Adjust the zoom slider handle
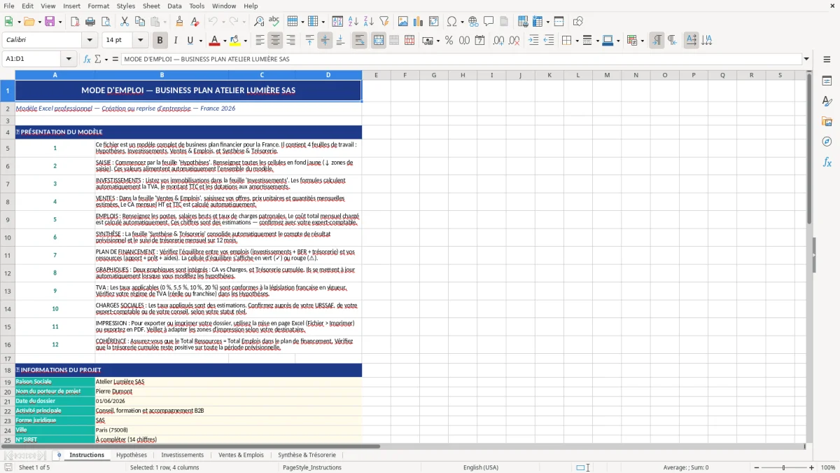840x473 pixels. click(x=783, y=467)
